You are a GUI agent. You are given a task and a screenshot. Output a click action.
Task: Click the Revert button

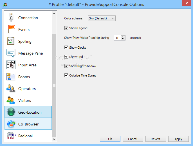coord(156,139)
